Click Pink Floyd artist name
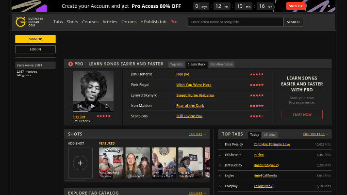 click(140, 85)
